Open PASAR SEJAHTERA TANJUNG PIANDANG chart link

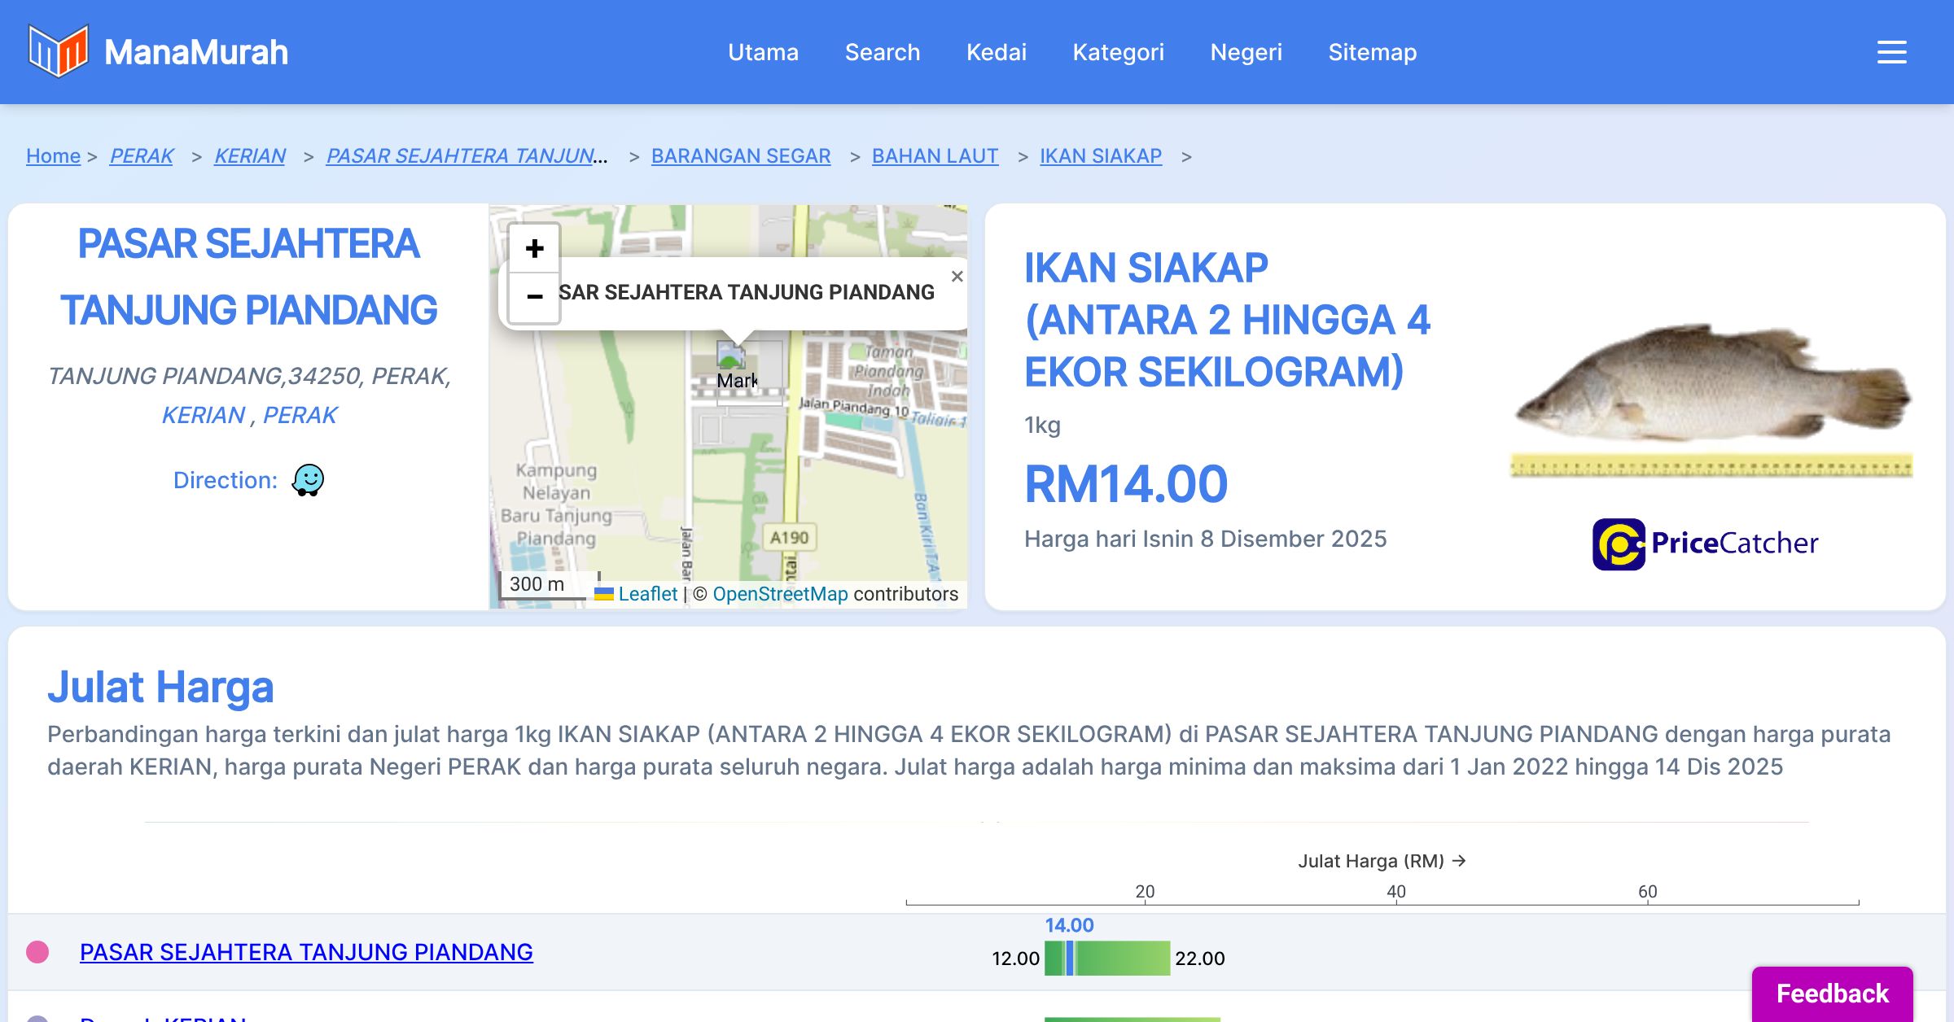306,952
